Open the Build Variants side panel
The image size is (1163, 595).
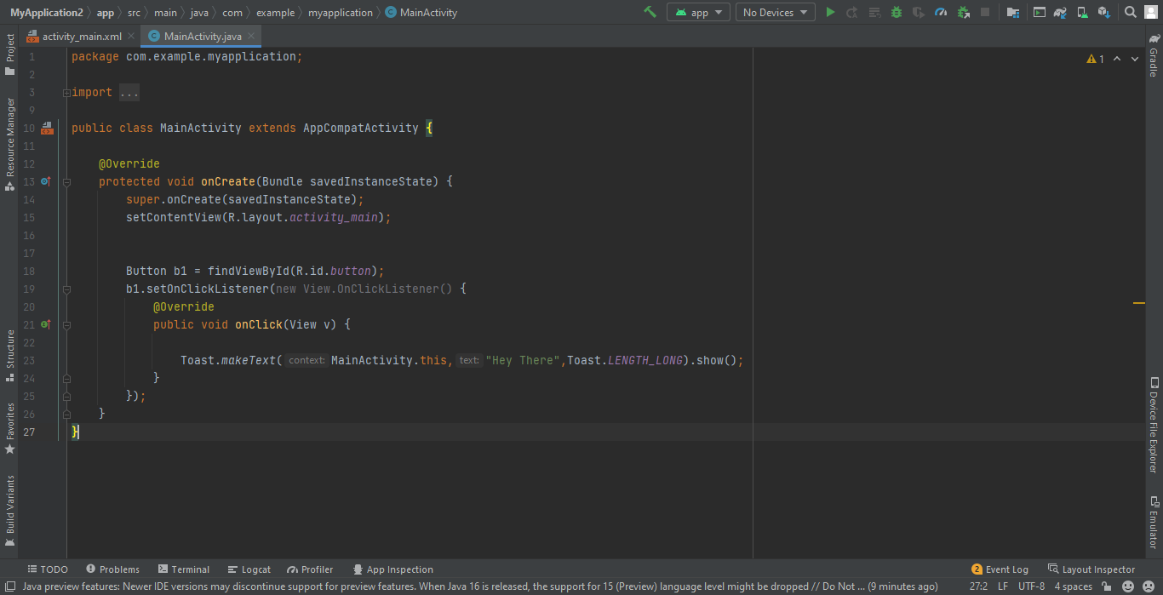click(x=10, y=511)
